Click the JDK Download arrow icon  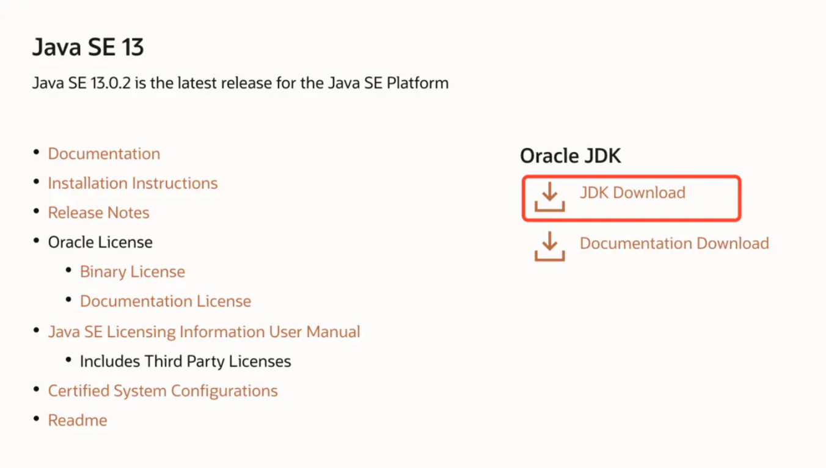point(549,196)
